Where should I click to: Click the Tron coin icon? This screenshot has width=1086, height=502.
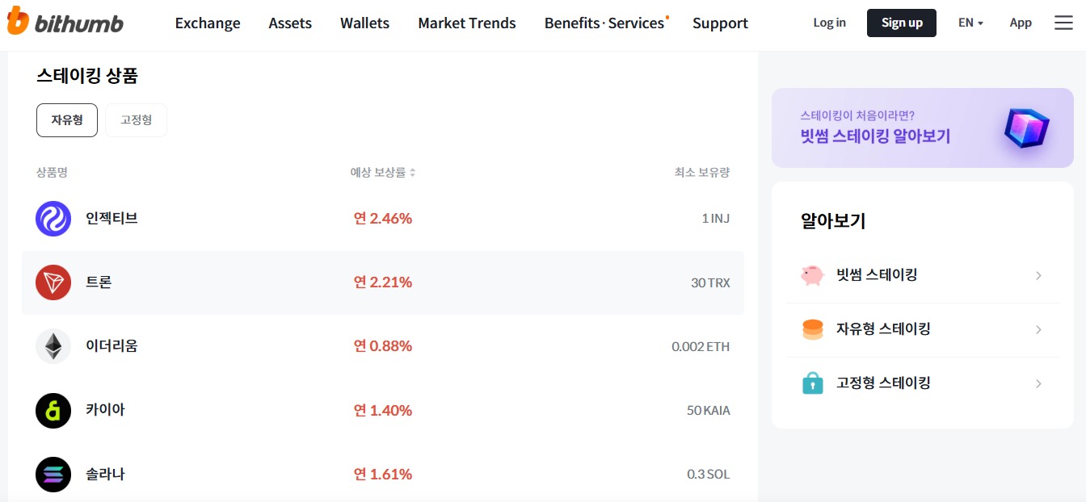(x=53, y=282)
